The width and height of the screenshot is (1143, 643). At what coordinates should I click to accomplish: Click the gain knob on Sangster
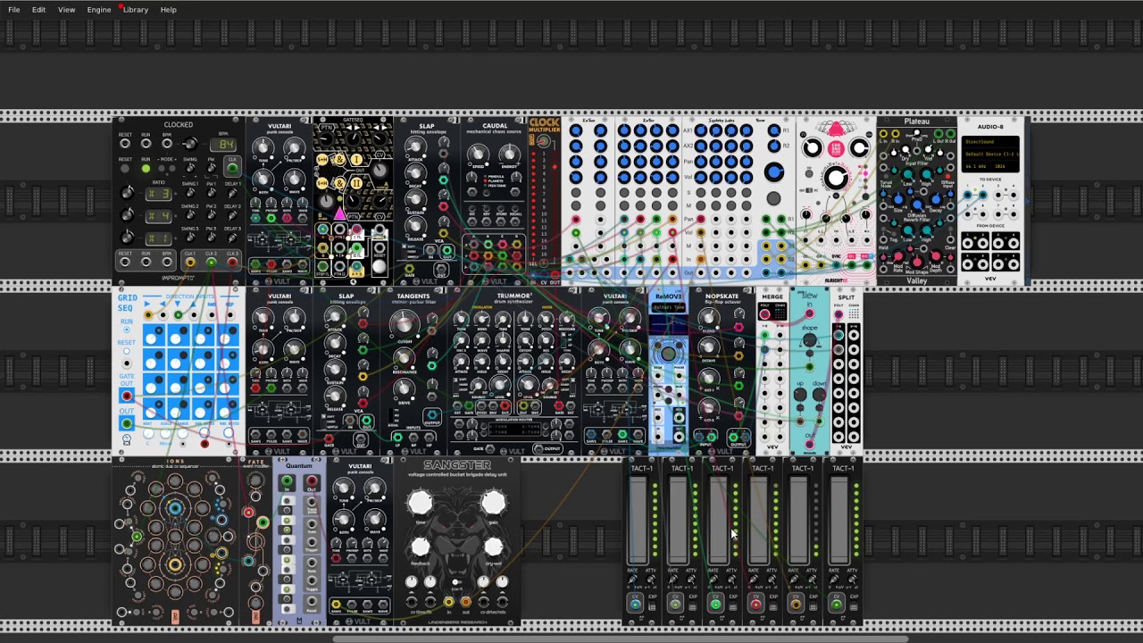coord(494,504)
